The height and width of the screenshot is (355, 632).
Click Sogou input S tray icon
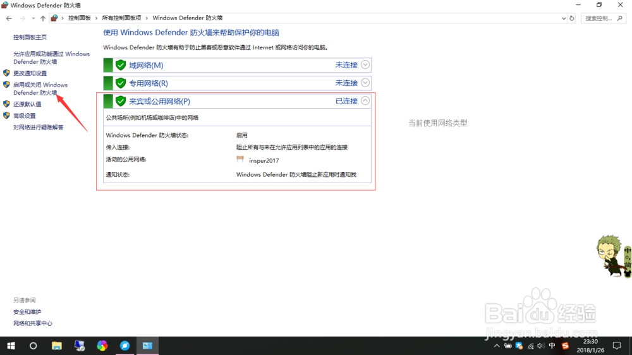point(566,346)
